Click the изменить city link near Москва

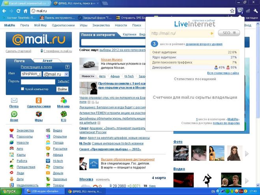[103, 180]
